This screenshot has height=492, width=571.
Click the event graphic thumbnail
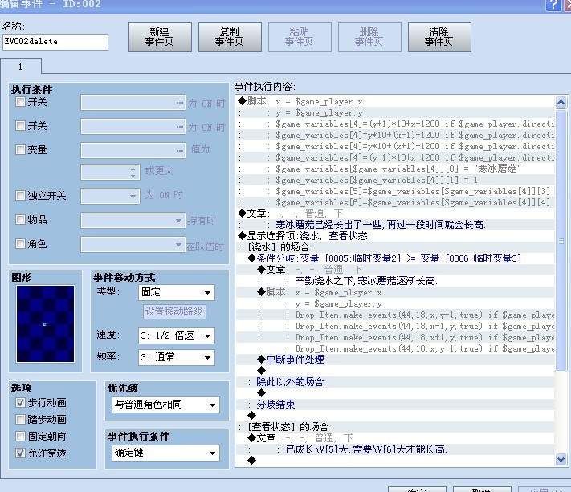45,324
